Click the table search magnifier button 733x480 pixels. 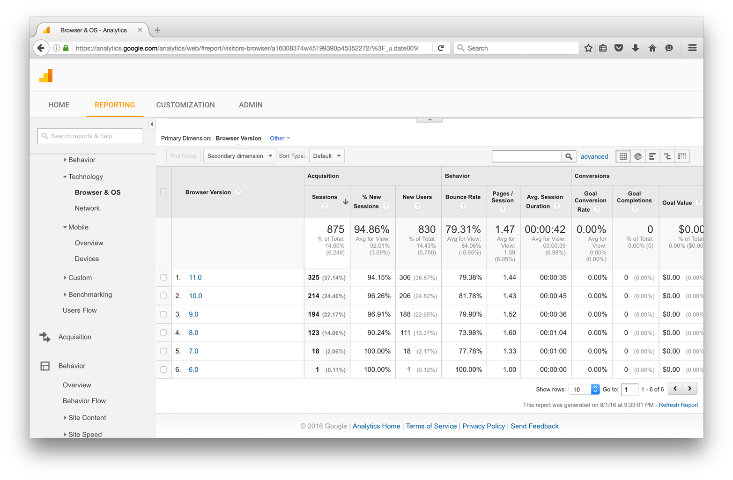tap(569, 156)
